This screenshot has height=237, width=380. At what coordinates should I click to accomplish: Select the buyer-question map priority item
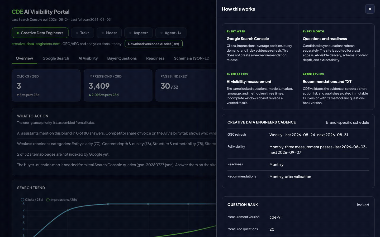point(117,165)
